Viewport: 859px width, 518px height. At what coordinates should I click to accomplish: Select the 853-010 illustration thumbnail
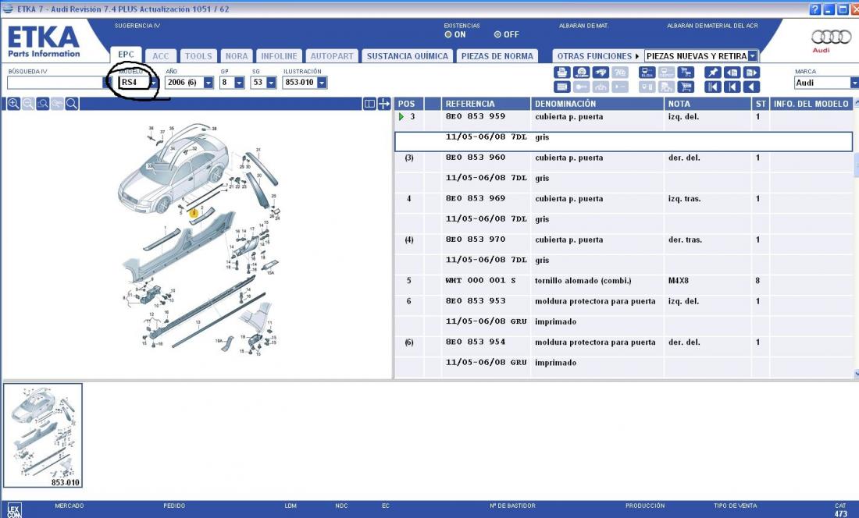pyautogui.click(x=43, y=435)
